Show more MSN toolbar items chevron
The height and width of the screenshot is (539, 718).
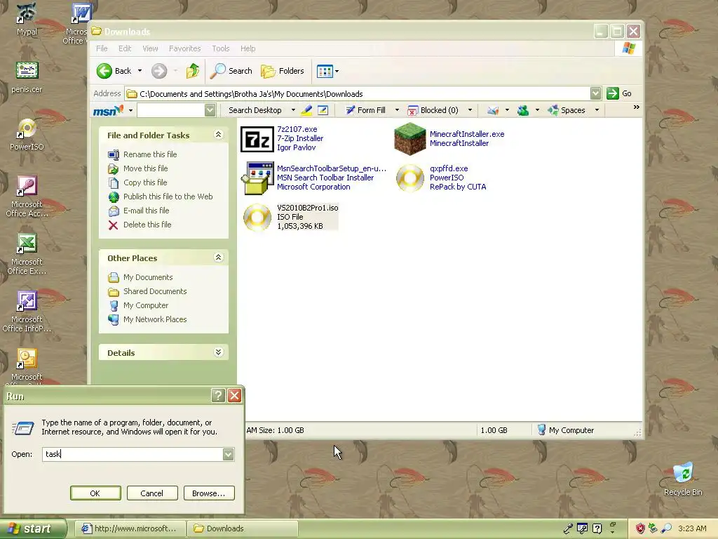click(x=636, y=107)
